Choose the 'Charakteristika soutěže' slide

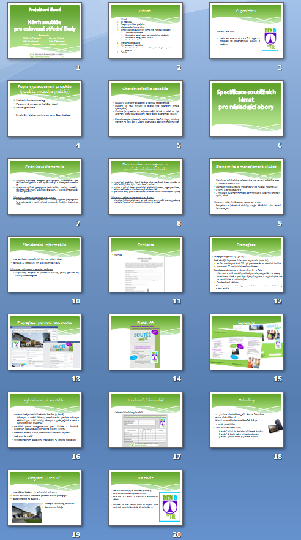(146, 108)
